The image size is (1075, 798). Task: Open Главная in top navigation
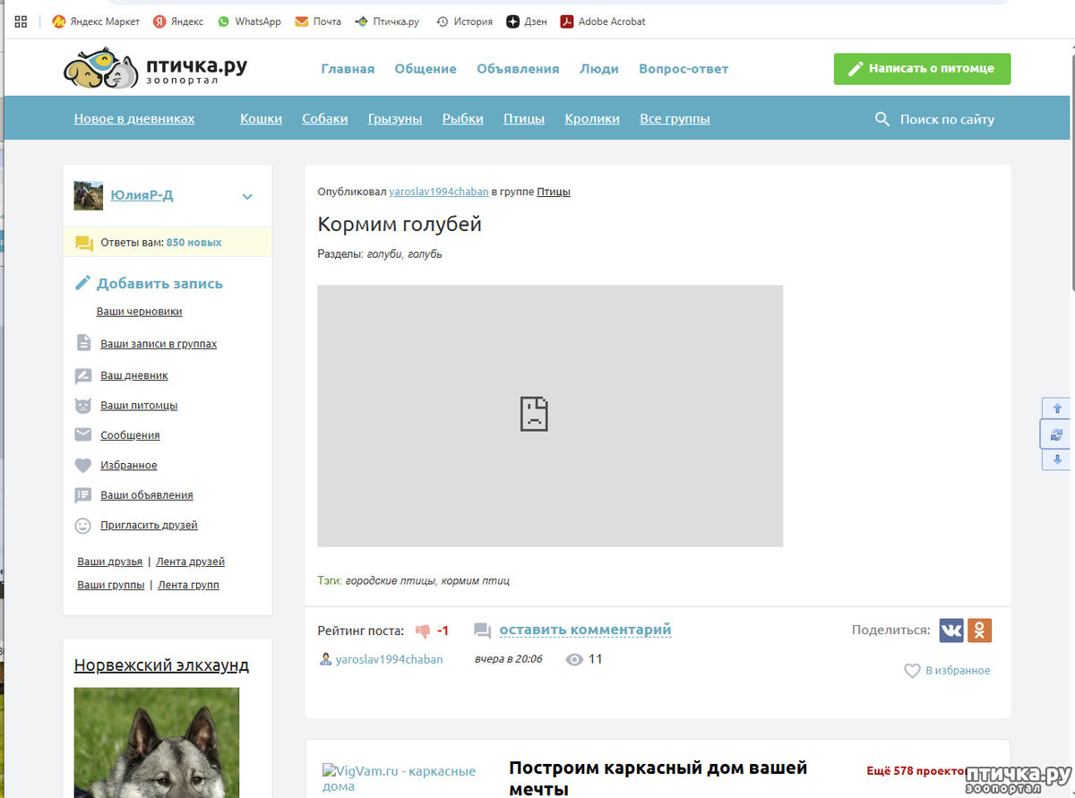point(348,69)
